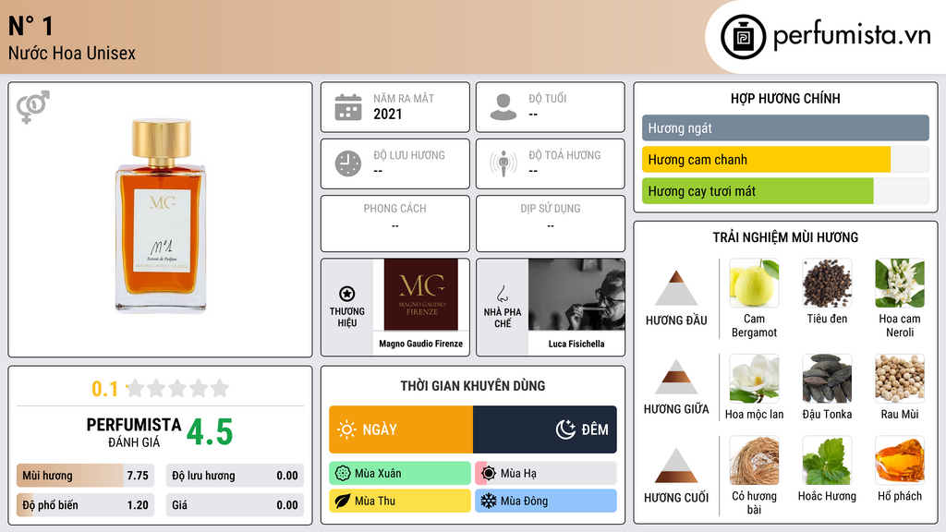The image size is (946, 532).
Task: Click the Luca Fisichella perfumer photo
Action: [x=576, y=295]
